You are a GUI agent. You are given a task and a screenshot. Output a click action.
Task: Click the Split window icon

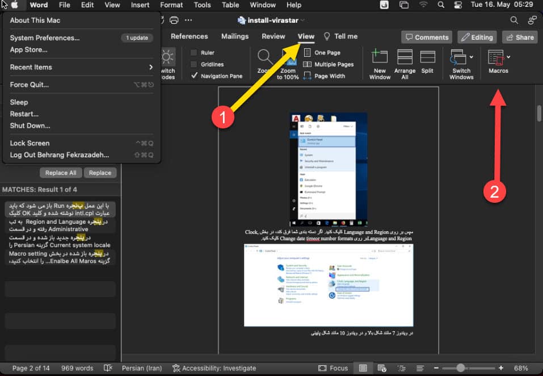[x=428, y=57]
